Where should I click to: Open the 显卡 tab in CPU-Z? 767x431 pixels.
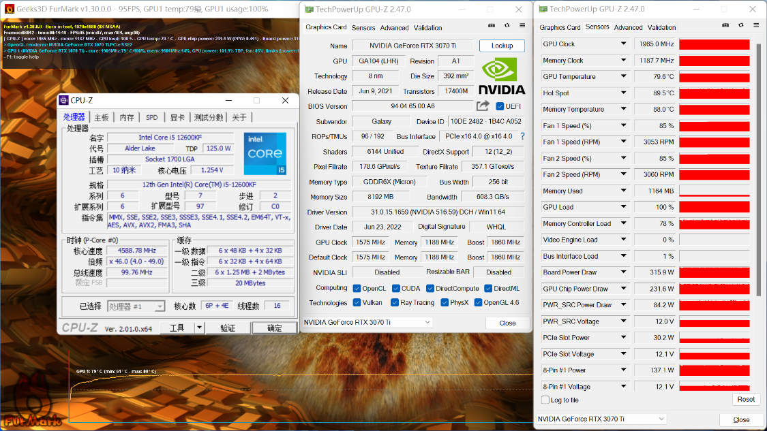click(x=177, y=117)
